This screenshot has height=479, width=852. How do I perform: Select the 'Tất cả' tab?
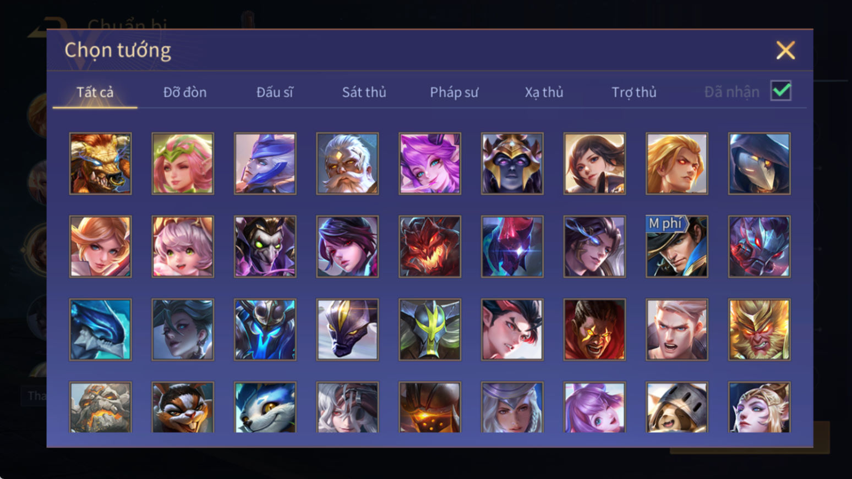pyautogui.click(x=95, y=92)
